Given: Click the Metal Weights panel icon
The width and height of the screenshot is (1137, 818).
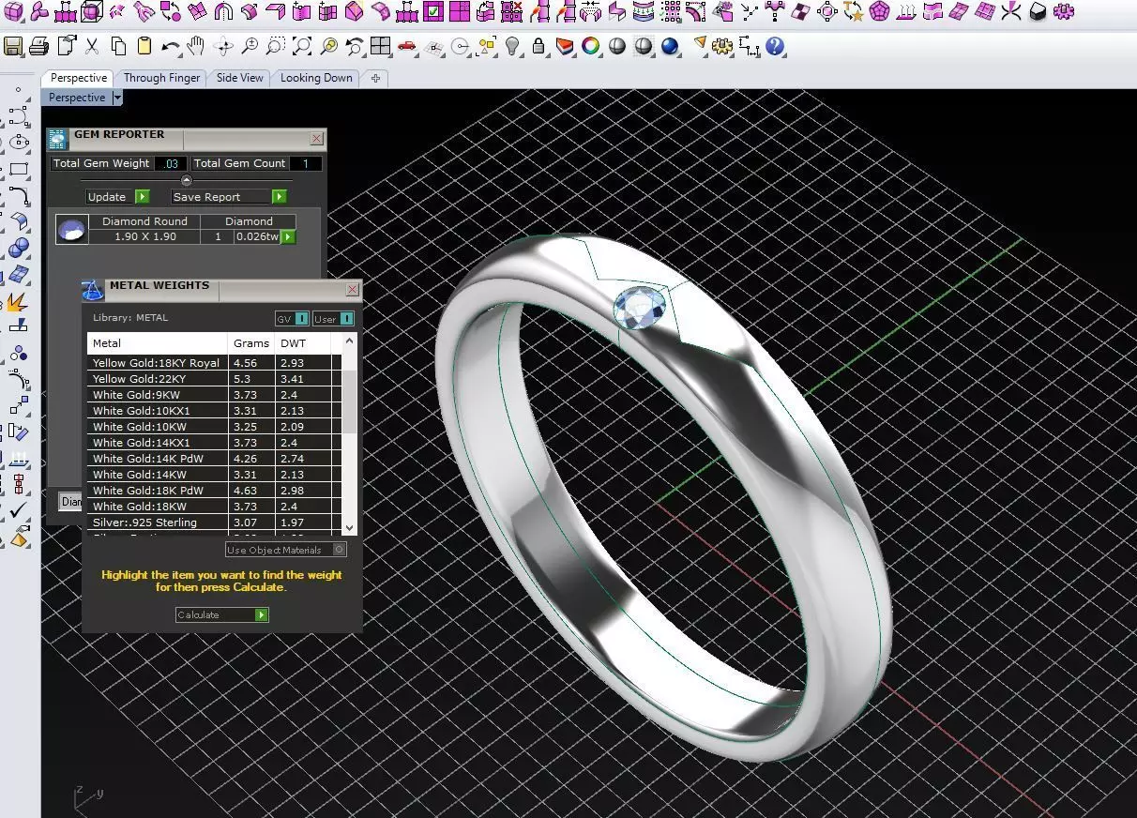Looking at the screenshot, I should [92, 291].
